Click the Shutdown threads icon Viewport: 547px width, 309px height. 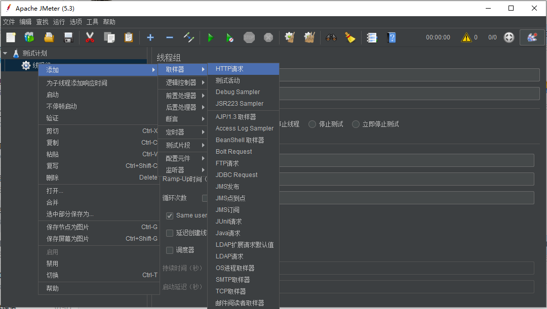click(x=268, y=37)
